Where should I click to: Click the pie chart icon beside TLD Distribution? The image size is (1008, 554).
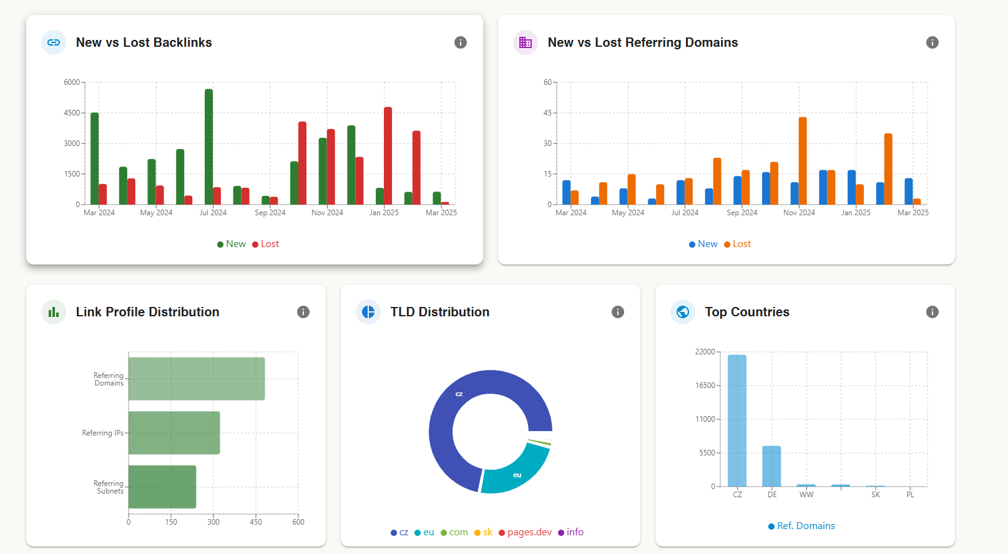pos(368,312)
